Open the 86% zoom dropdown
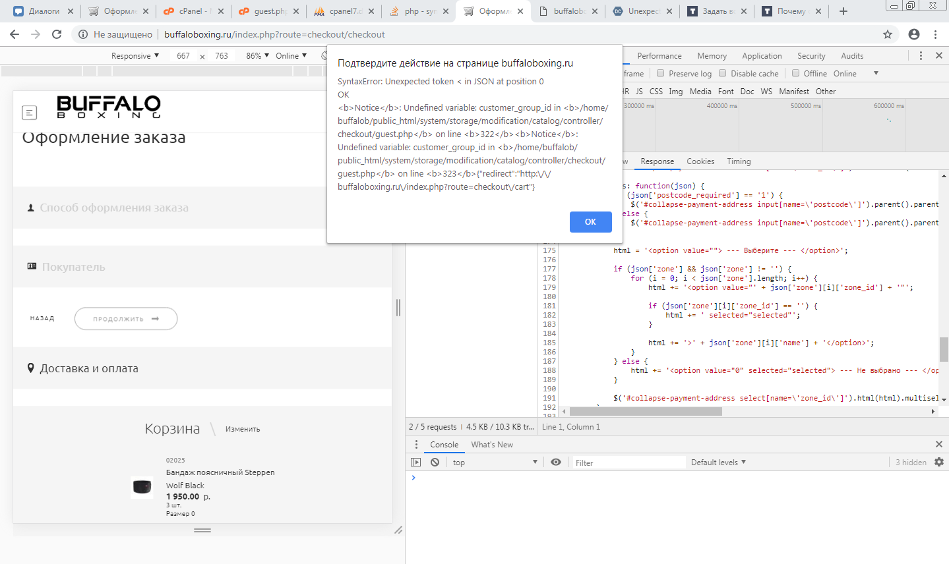Viewport: 949px width, 564px height. pos(258,56)
